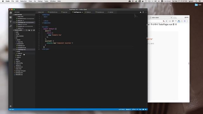Open .gitignore in the file tree

click(18, 65)
